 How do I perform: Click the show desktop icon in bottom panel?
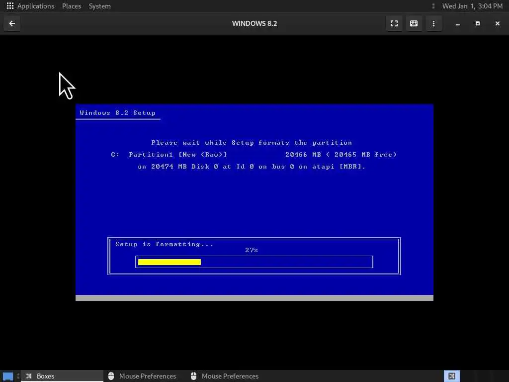8,376
